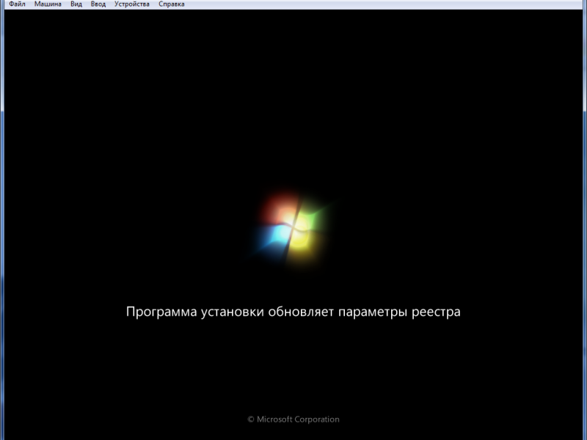The height and width of the screenshot is (440, 587).
Task: Open the Устройства menu
Action: point(132,4)
